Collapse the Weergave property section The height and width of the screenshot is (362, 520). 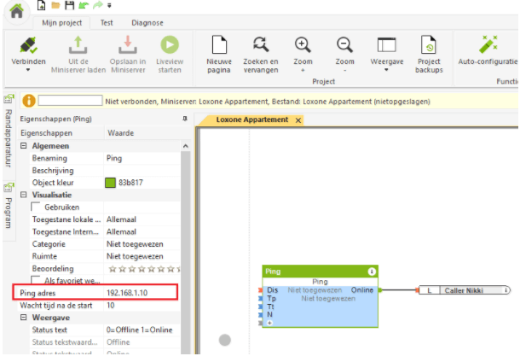(x=24, y=318)
